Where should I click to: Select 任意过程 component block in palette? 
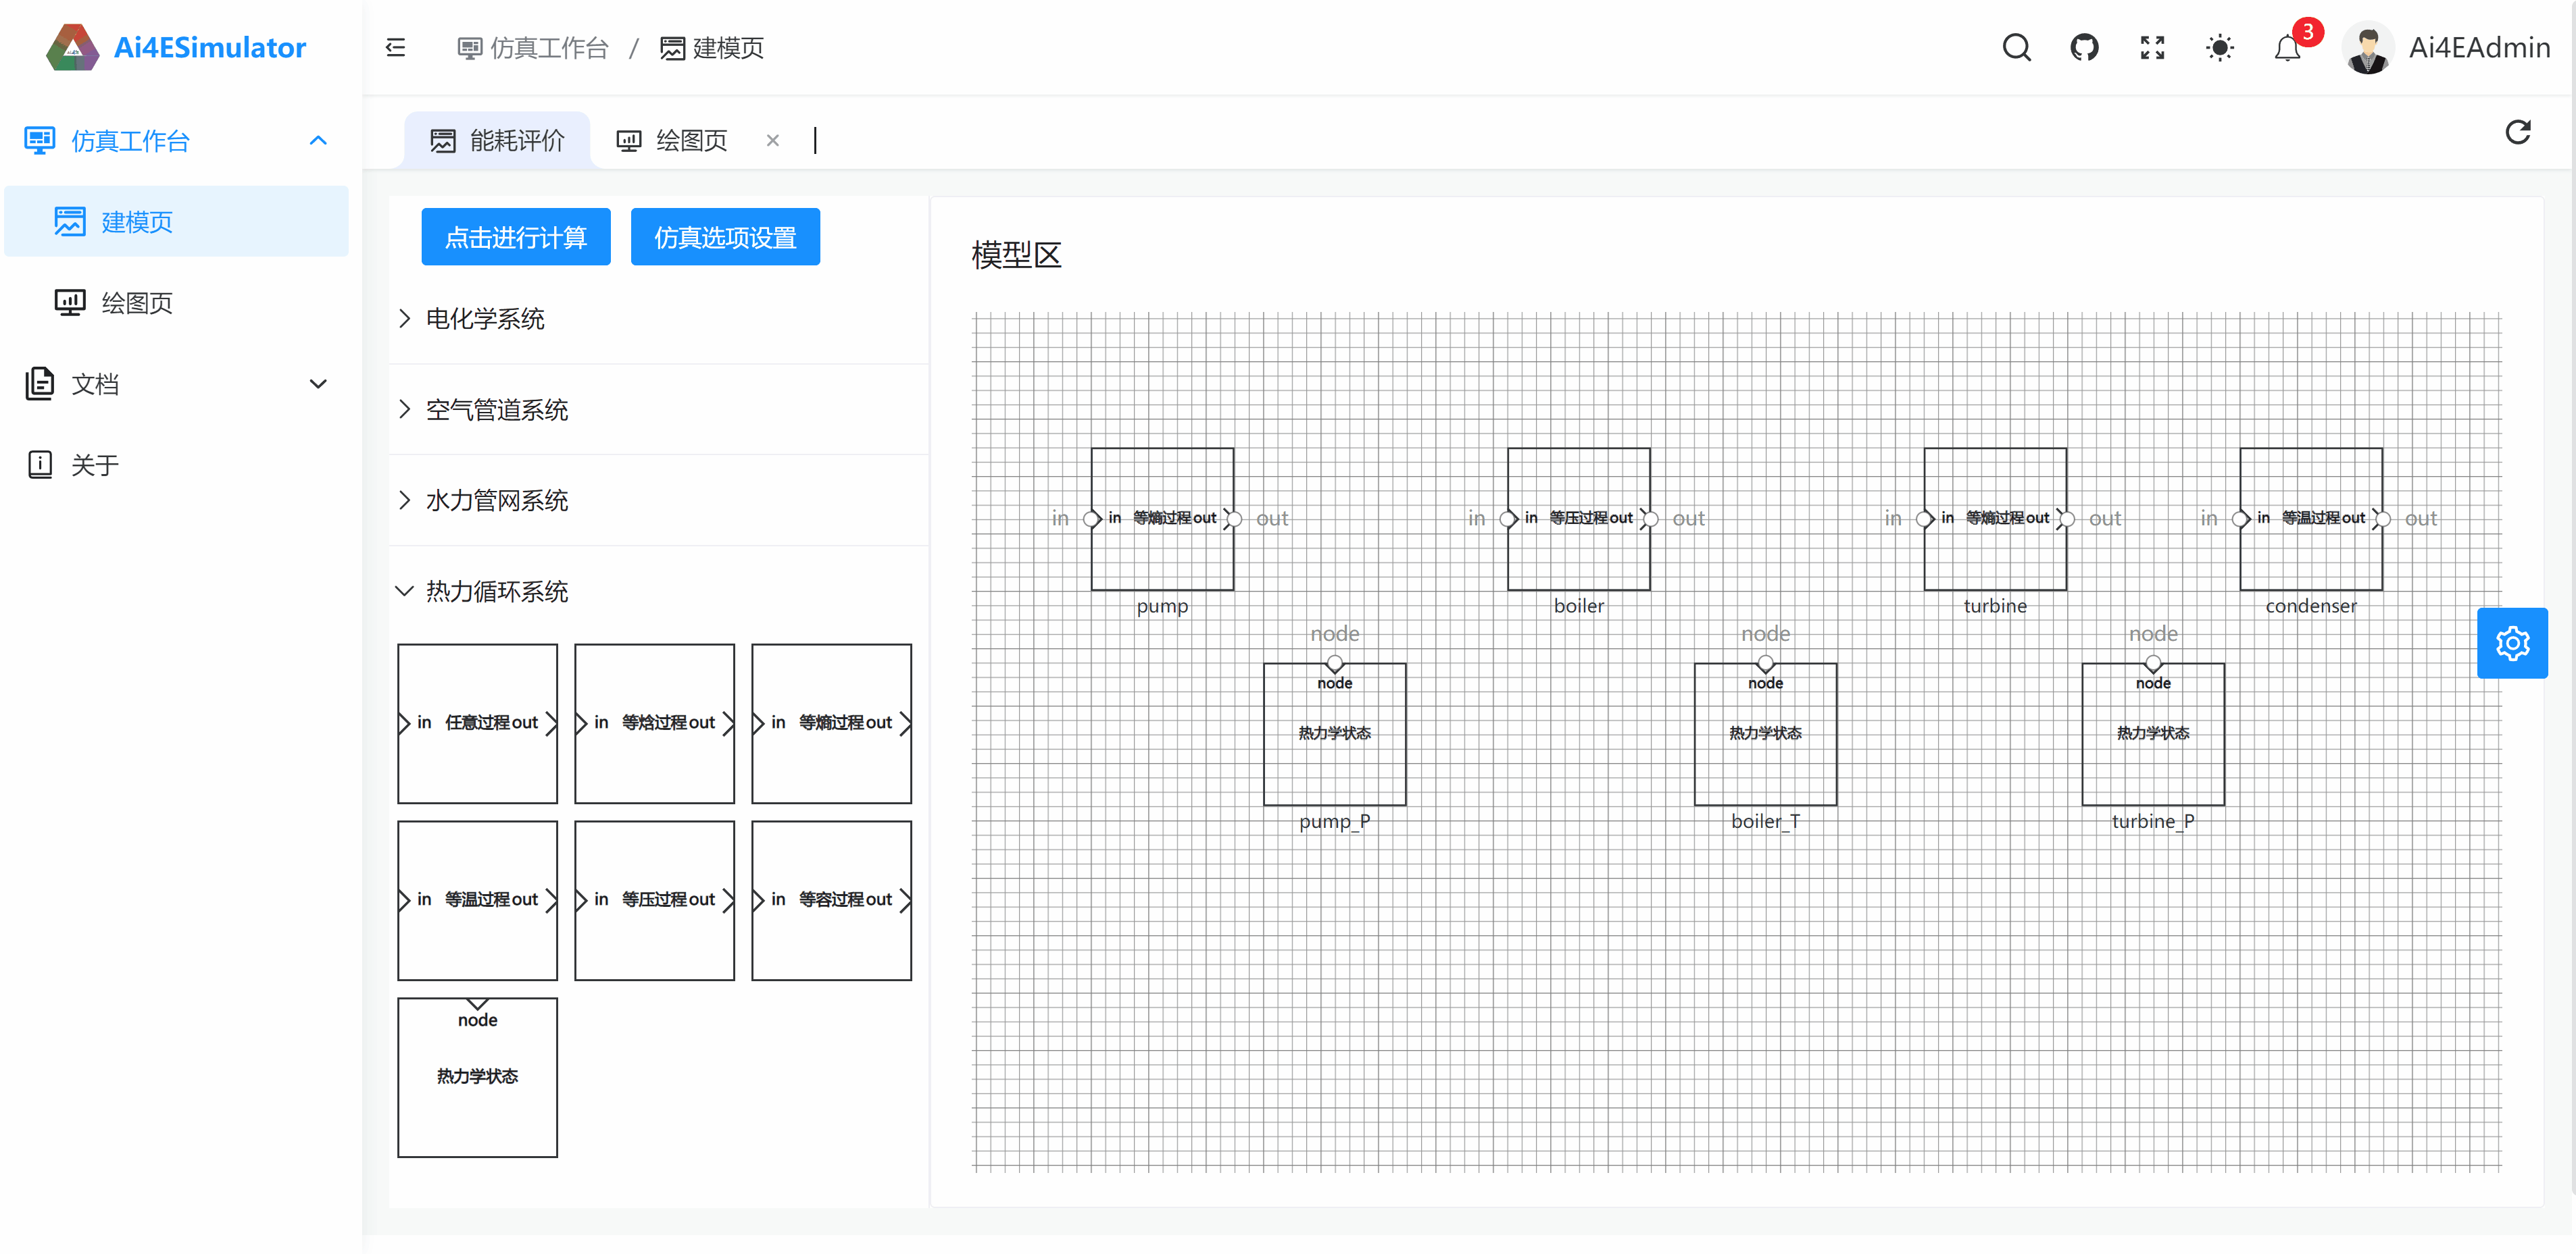[477, 723]
